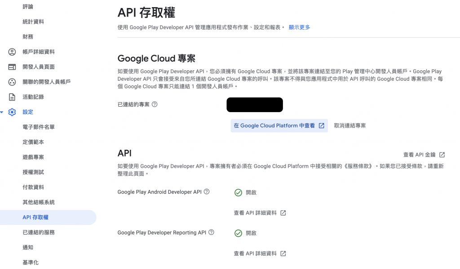Open 電子郵件名單 settings
Image resolution: width=460 pixels, height=269 pixels.
[39, 127]
